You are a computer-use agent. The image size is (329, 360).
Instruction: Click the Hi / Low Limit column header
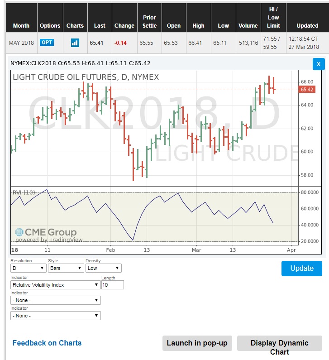pos(273,18)
